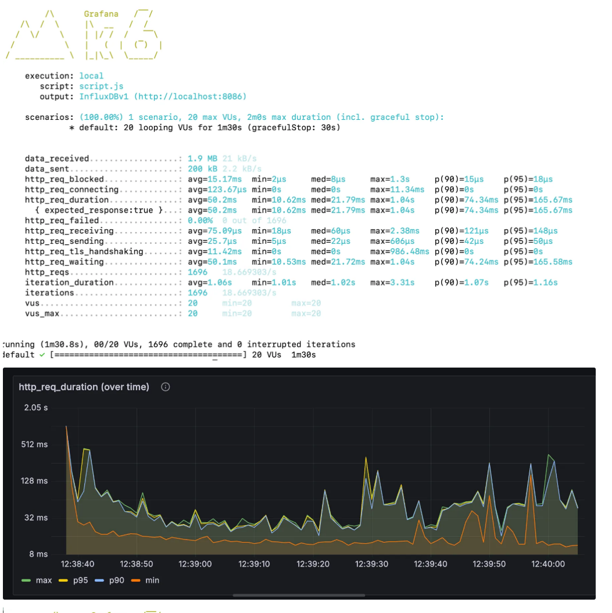This screenshot has width=612, height=613.
Task: Click the http_reqs count 1696
Action: (x=197, y=272)
